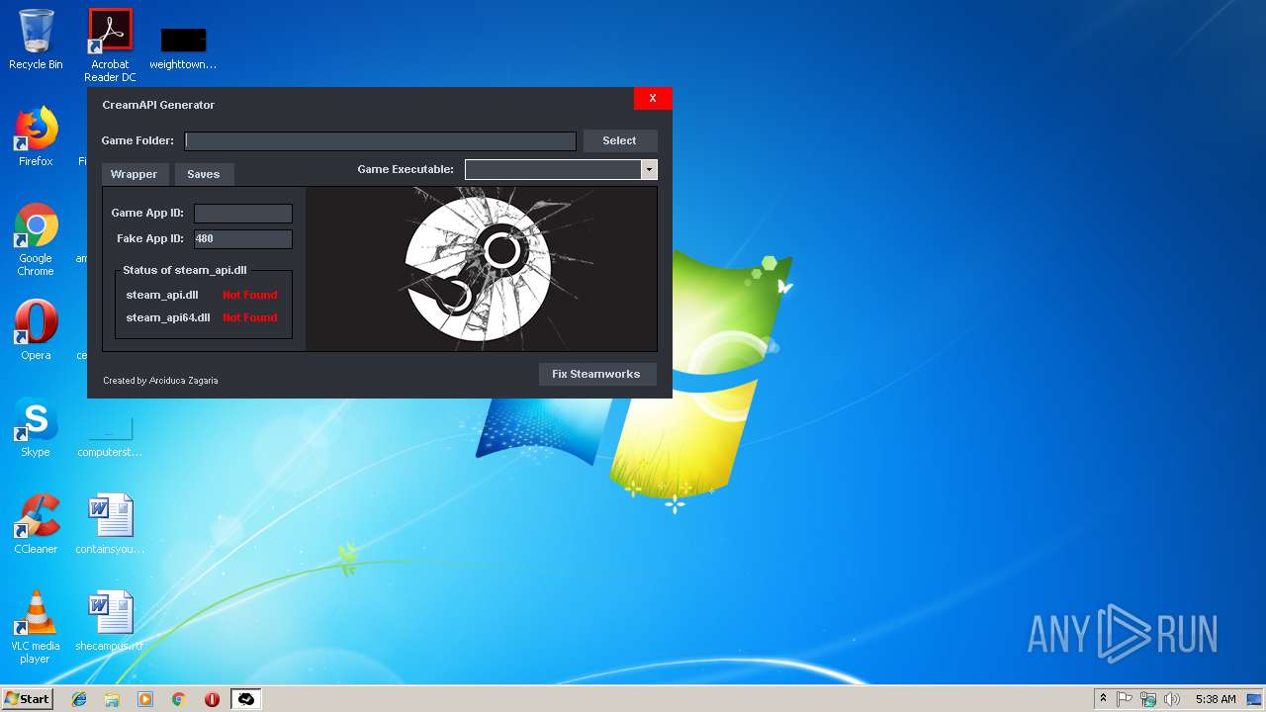Click the Fix Steamworks button
This screenshot has height=712, width=1266.
coord(596,374)
